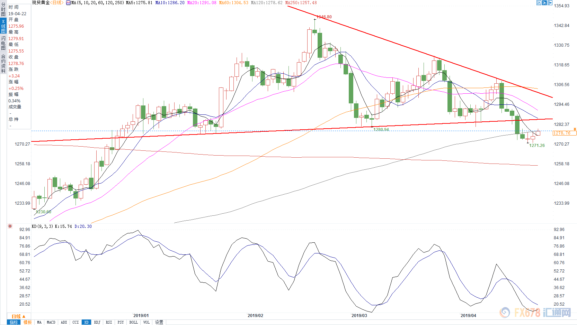Switch to 分时图 side tab
The height and width of the screenshot is (325, 577).
tap(3, 10)
